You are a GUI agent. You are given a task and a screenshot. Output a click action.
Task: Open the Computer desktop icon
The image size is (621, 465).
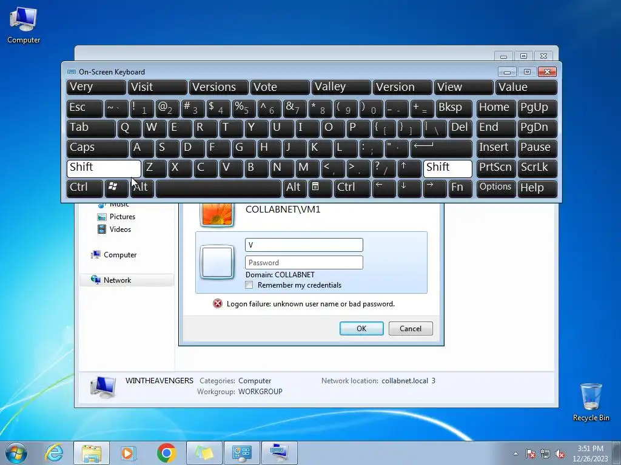[24, 25]
